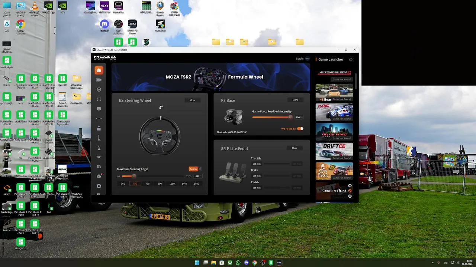Open the pedals settings sidebar icon
The height and width of the screenshot is (267, 476).
tap(99, 99)
